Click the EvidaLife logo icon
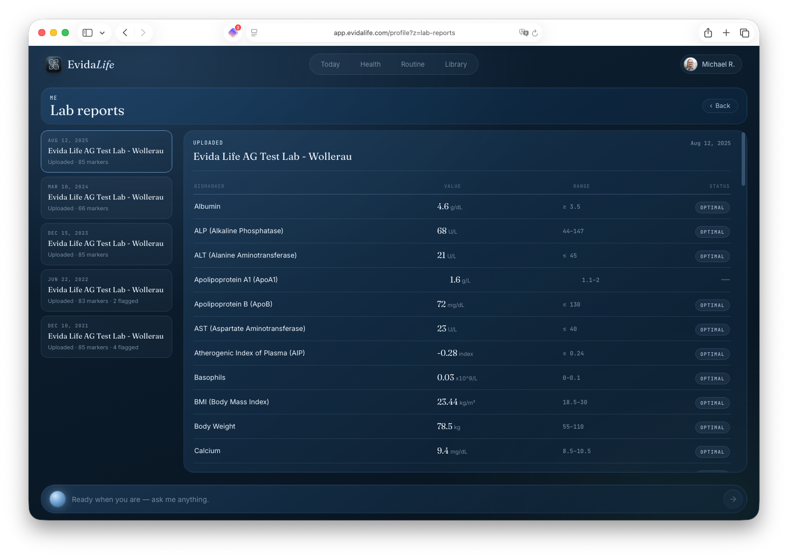788x558 pixels. point(54,65)
